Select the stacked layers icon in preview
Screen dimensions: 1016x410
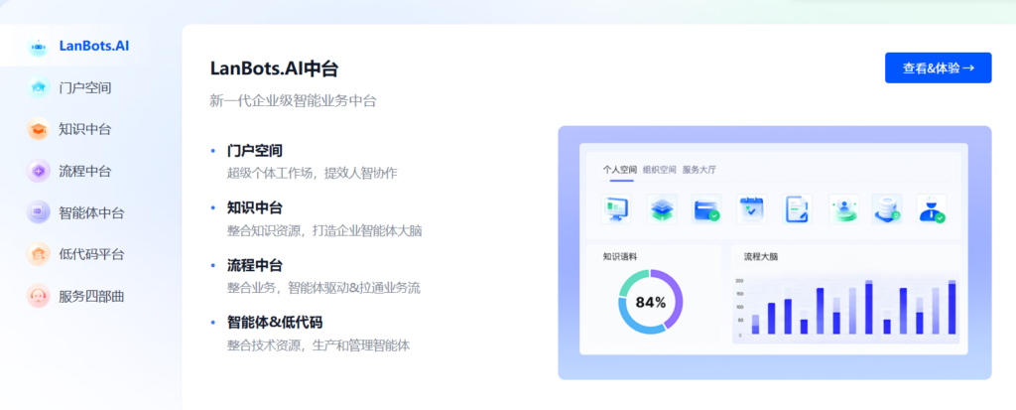pos(662,209)
